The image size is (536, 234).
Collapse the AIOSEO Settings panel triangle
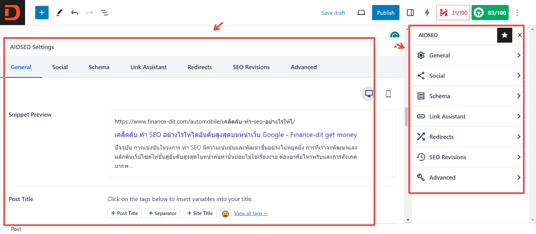pos(396,47)
